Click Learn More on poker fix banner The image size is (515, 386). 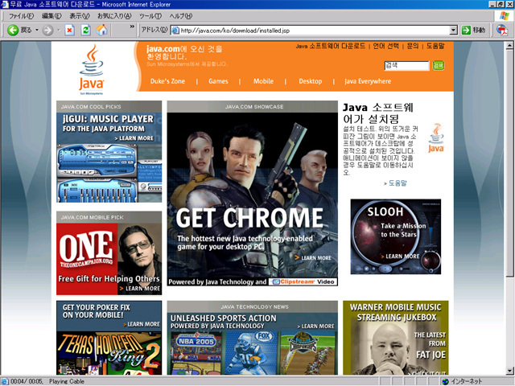142,324
